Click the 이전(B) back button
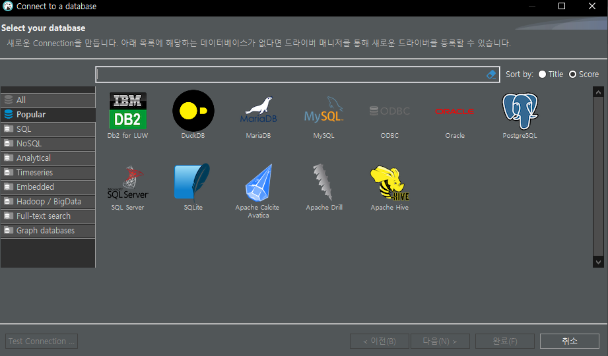The image size is (608, 356). (379, 341)
